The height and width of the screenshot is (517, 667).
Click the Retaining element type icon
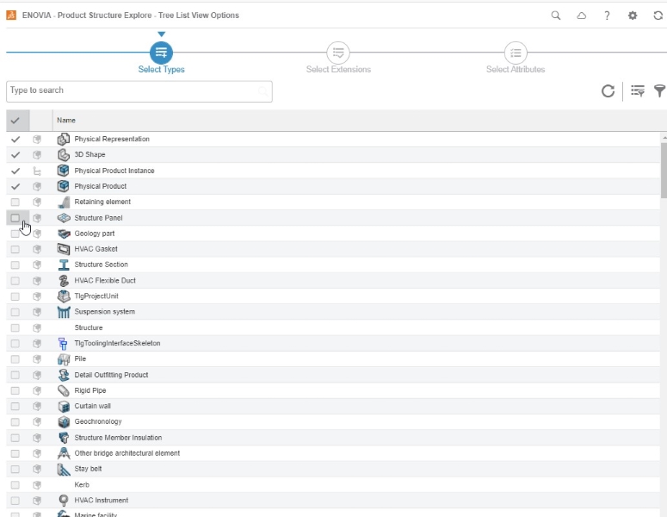tap(64, 202)
